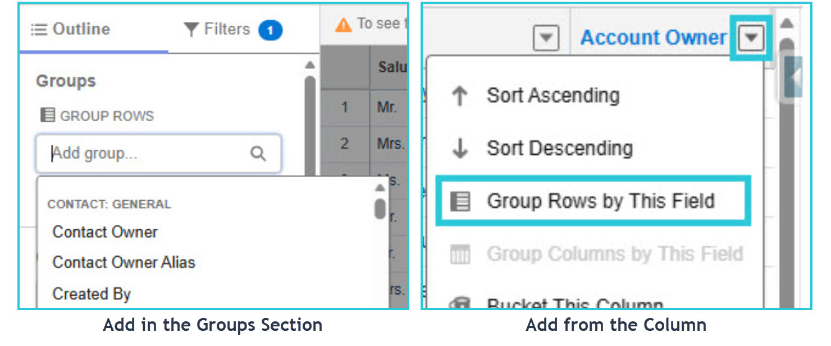Click the Group Rows by This Field icon
831x346 pixels.
460,201
